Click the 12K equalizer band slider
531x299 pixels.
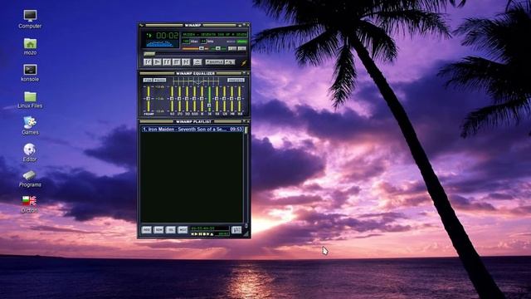click(224, 99)
